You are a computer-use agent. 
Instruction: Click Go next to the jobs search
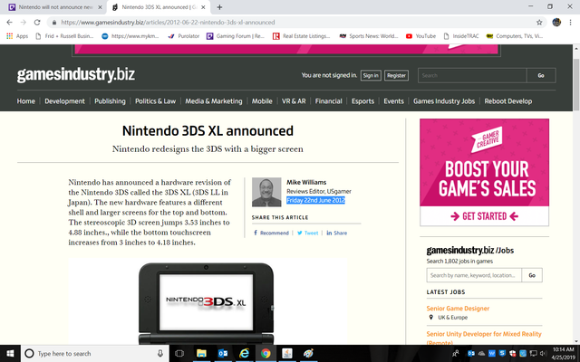click(x=532, y=275)
